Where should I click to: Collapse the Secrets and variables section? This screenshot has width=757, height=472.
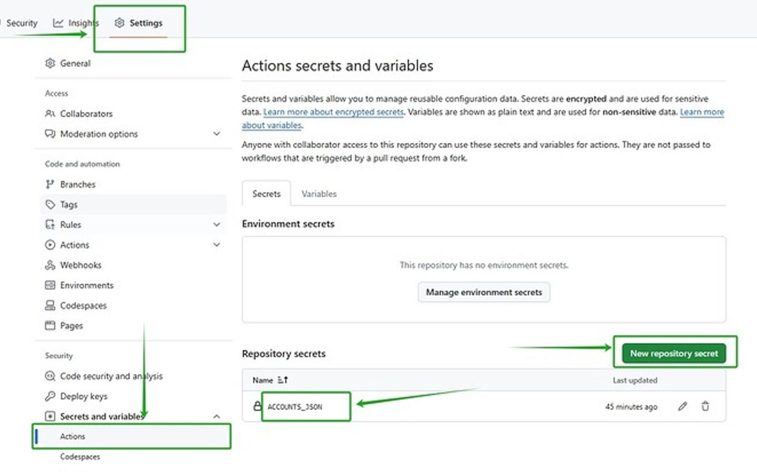(217, 417)
